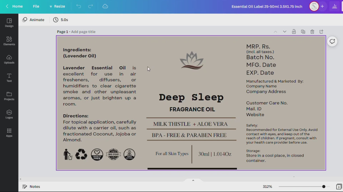343x192 pixels.
Task: Open the Resize menu
Action: 57,6
